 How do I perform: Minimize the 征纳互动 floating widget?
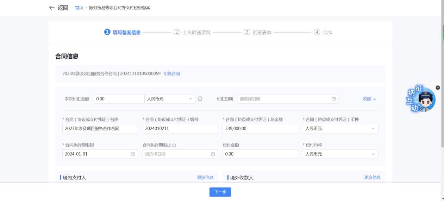click(x=438, y=87)
